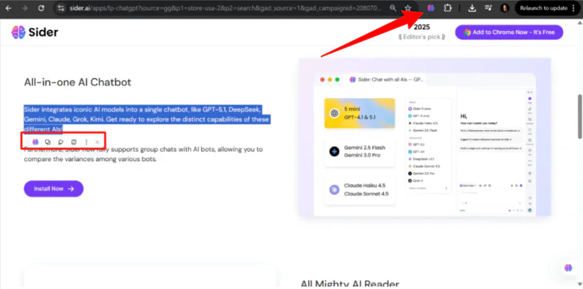583x289 pixels.
Task: Open the Chrome three-dot menu
Action: [573, 8]
